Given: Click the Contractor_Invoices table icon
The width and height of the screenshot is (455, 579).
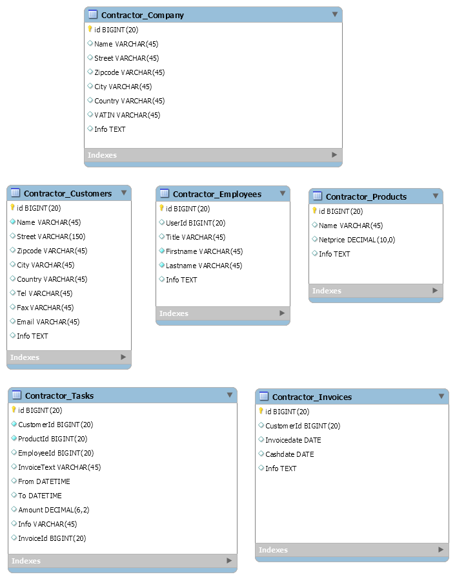Looking at the screenshot, I should click(x=264, y=396).
